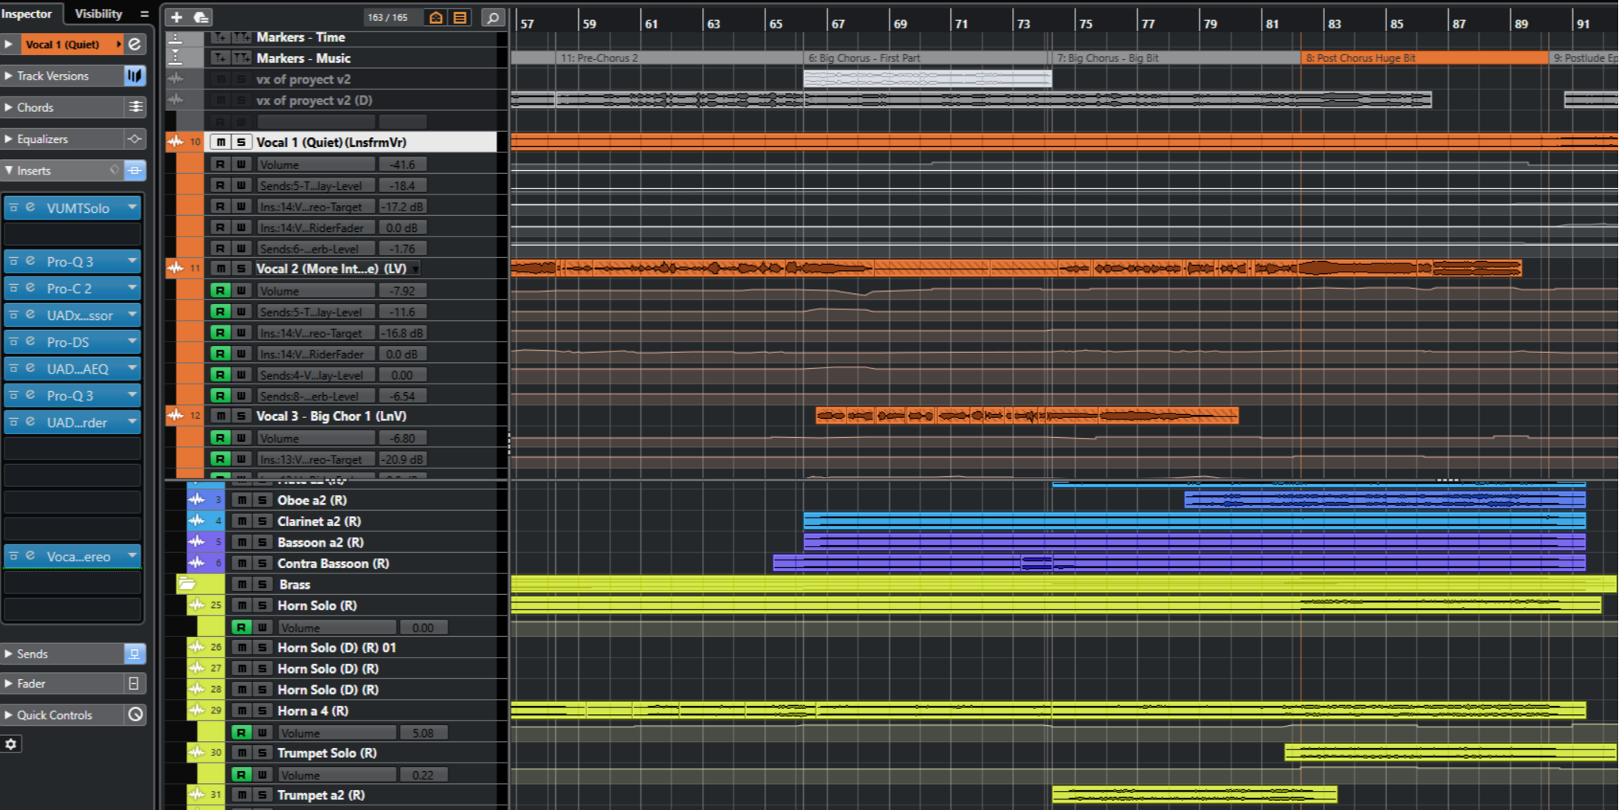Open the Find Tracks search icon

point(493,17)
